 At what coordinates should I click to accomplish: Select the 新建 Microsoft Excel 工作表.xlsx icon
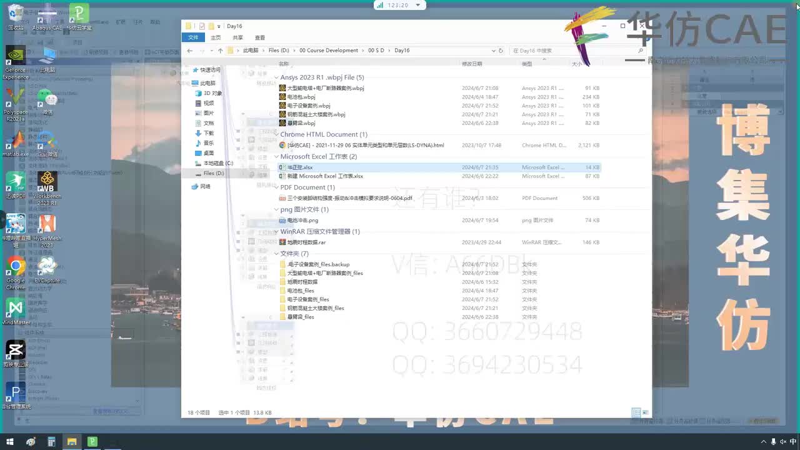282,176
